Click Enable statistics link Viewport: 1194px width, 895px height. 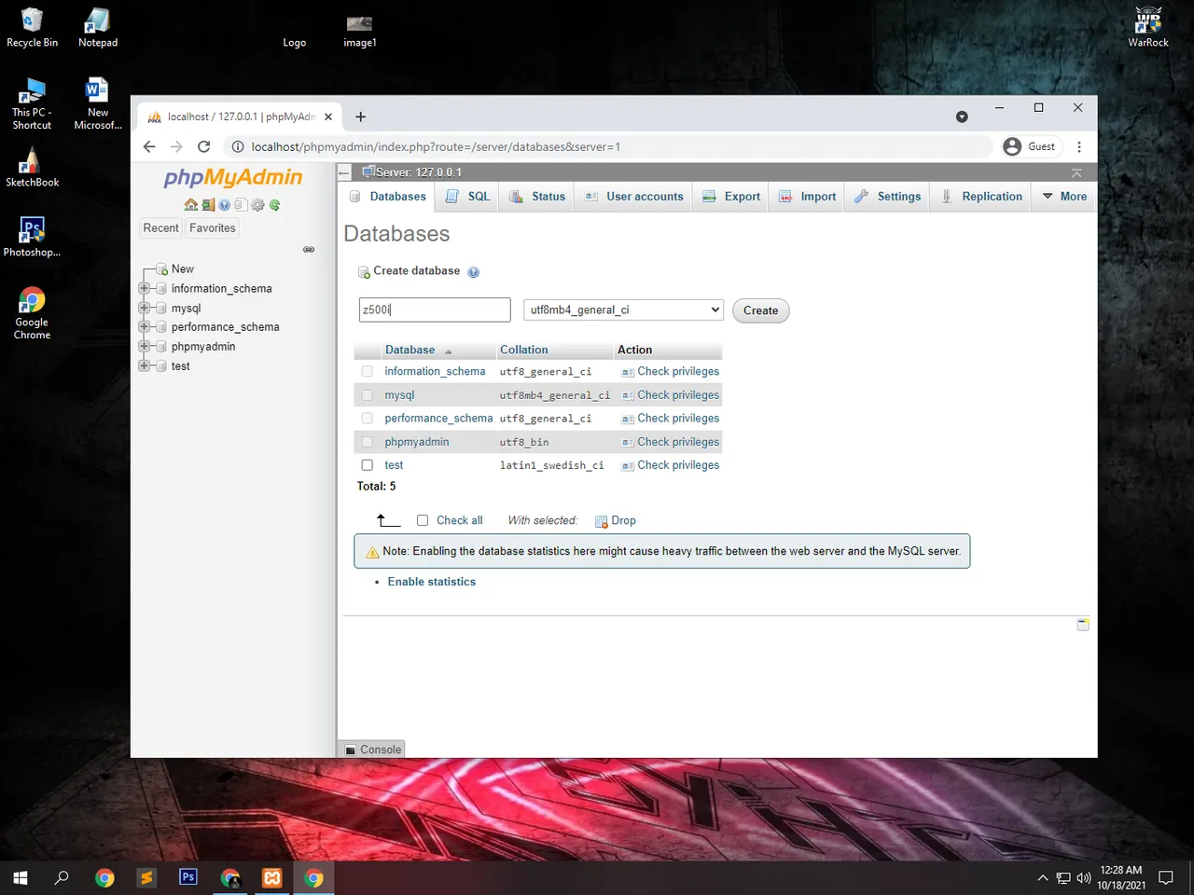coord(432,582)
